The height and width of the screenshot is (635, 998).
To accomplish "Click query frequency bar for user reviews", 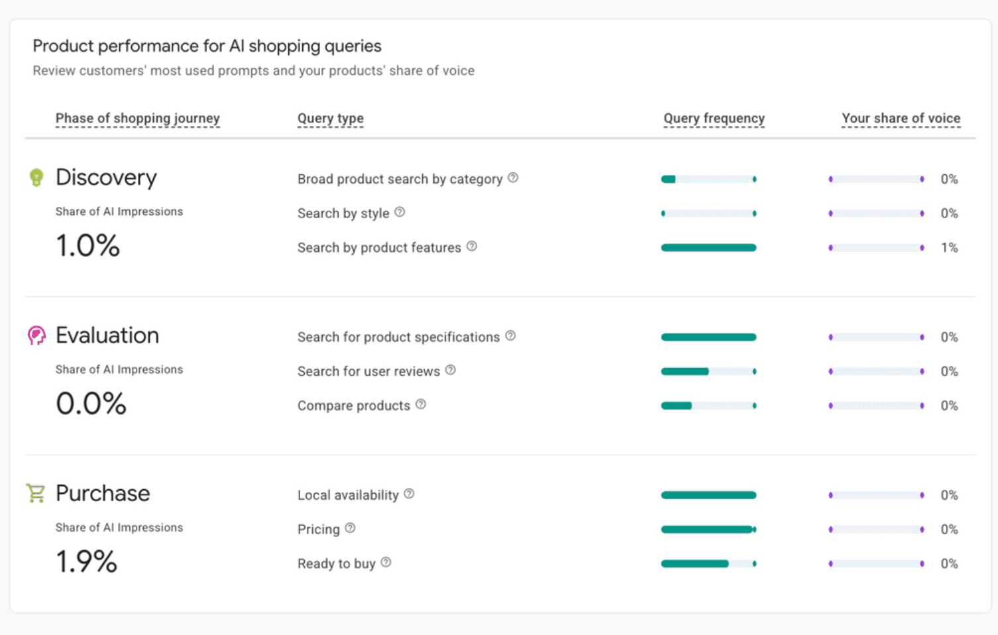I will click(x=708, y=372).
